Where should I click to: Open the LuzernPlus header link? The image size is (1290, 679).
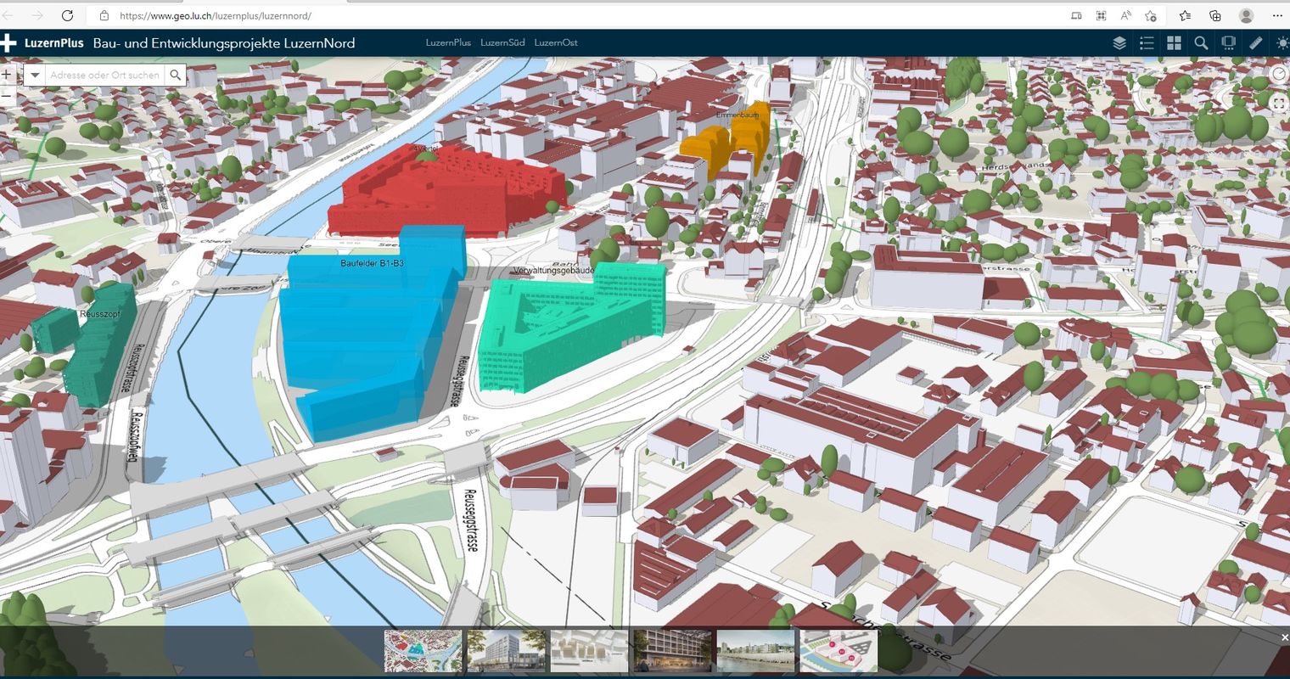[x=448, y=42]
